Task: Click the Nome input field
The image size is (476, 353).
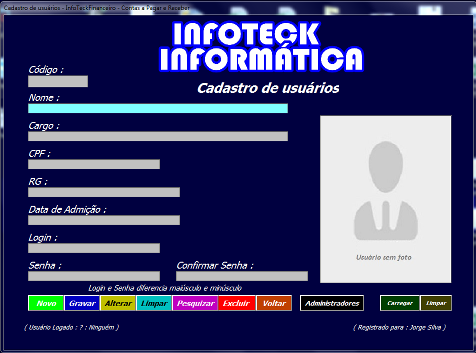Action: click(157, 108)
